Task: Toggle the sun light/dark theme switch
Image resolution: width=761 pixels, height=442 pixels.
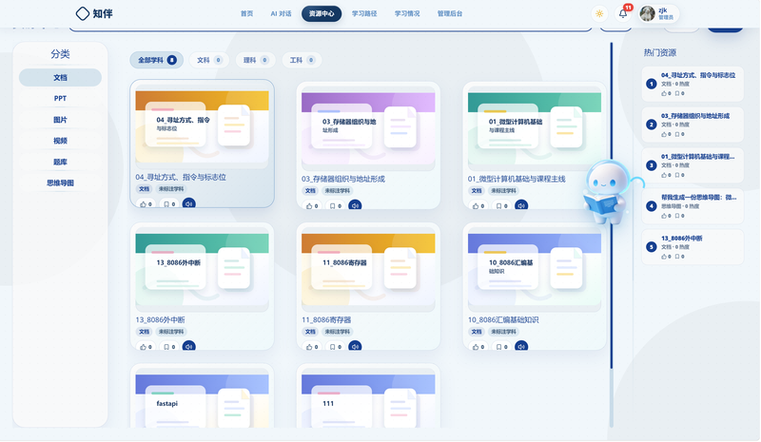Action: click(599, 13)
